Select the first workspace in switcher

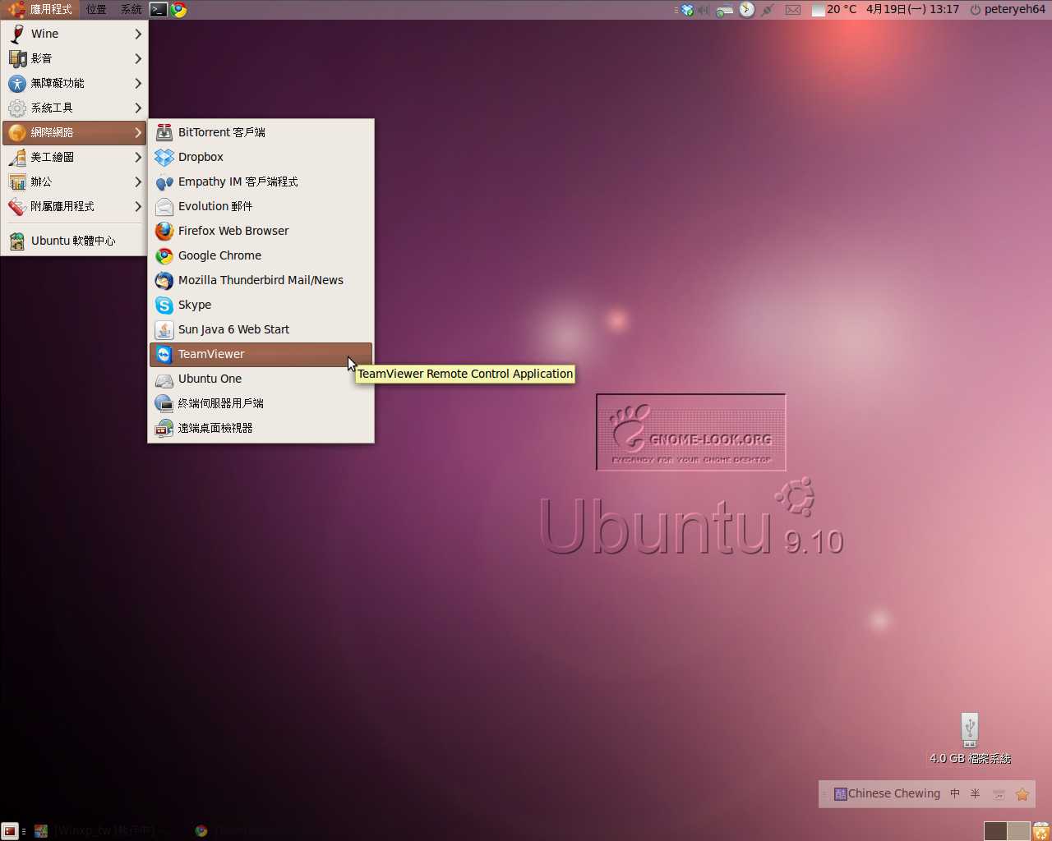(x=995, y=831)
